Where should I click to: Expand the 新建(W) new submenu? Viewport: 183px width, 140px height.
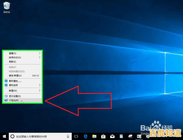point(22,91)
